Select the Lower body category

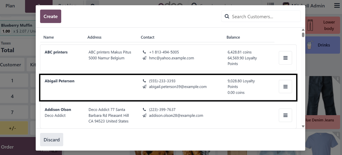click(x=323, y=25)
